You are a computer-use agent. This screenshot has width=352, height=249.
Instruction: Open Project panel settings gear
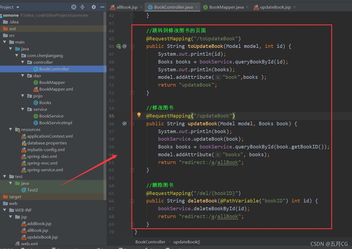click(93, 7)
